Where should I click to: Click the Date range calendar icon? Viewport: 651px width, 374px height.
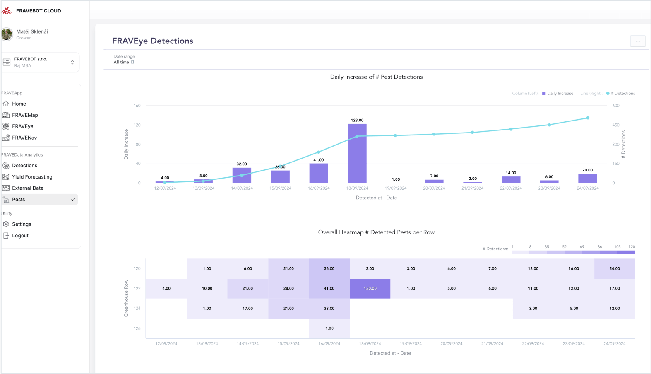tap(132, 62)
